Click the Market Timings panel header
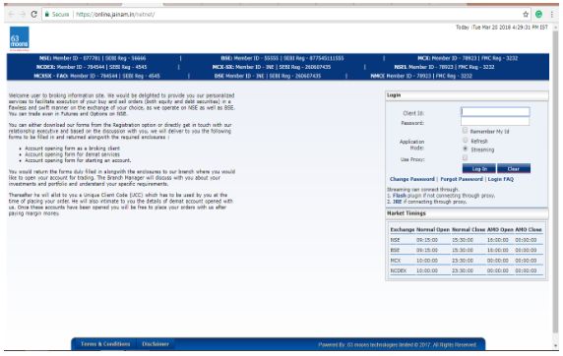The height and width of the screenshot is (356, 563). 467,213
